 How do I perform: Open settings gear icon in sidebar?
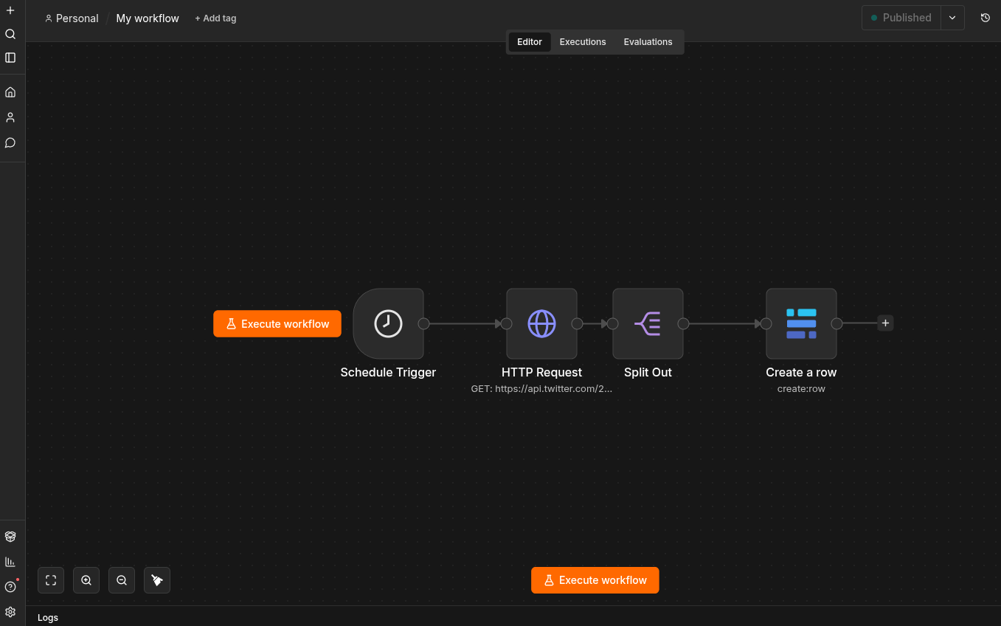[x=10, y=612]
